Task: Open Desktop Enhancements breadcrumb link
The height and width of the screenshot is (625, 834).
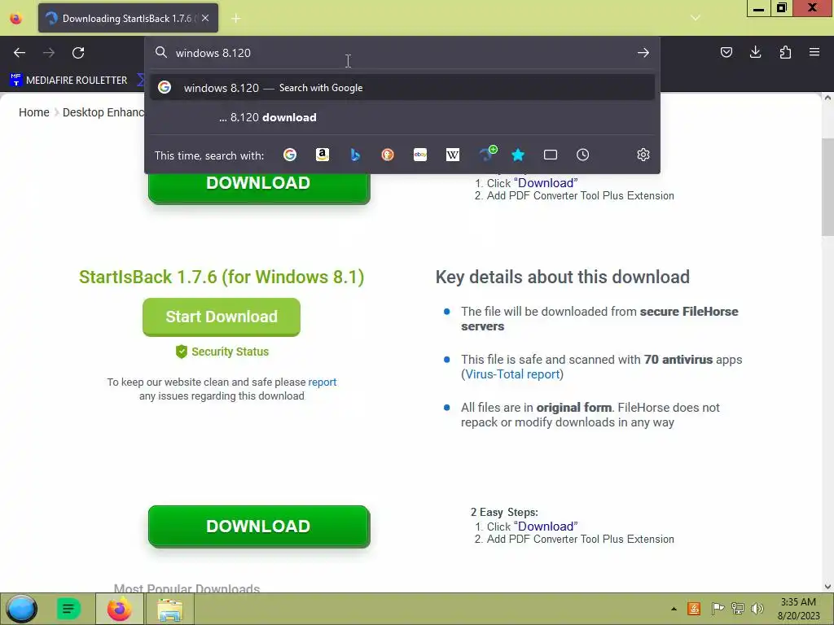Action: [x=103, y=112]
